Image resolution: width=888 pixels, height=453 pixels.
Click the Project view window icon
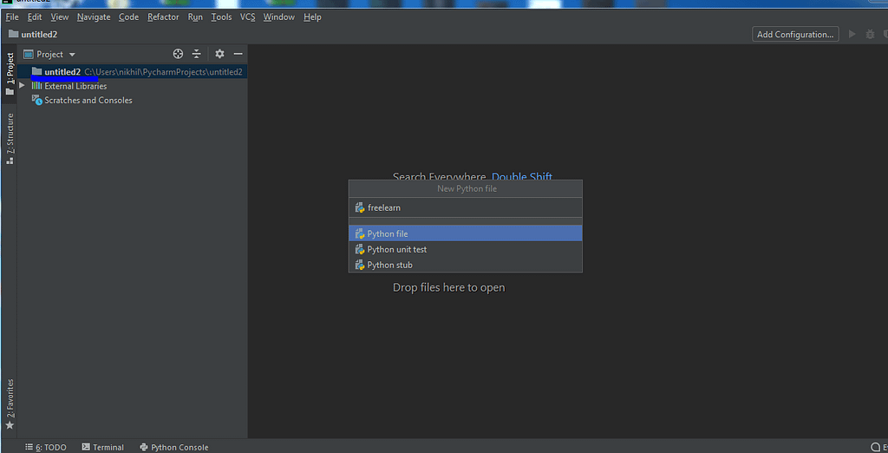(29, 55)
